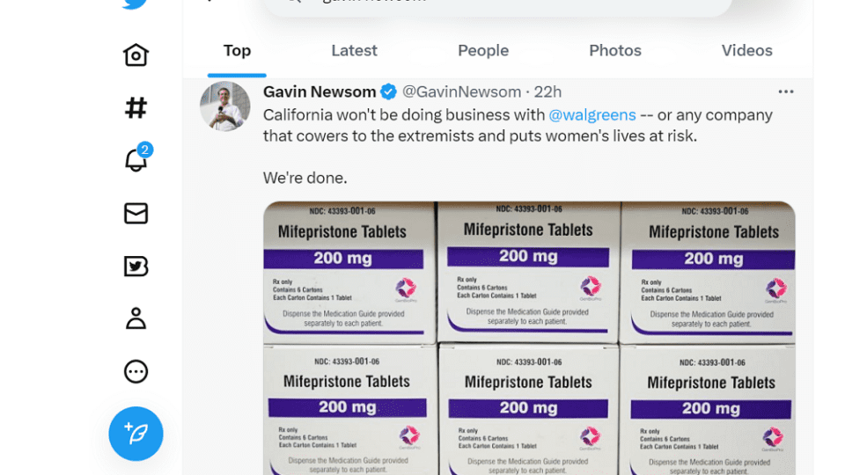Open the Twitter Blue icon
Image resolution: width=845 pixels, height=475 pixels.
pyautogui.click(x=136, y=267)
